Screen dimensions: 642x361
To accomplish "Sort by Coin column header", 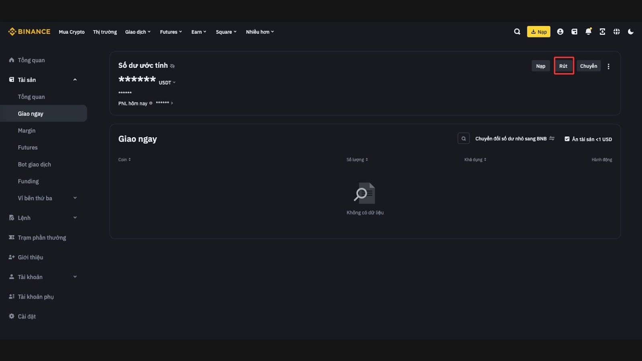I will [124, 160].
